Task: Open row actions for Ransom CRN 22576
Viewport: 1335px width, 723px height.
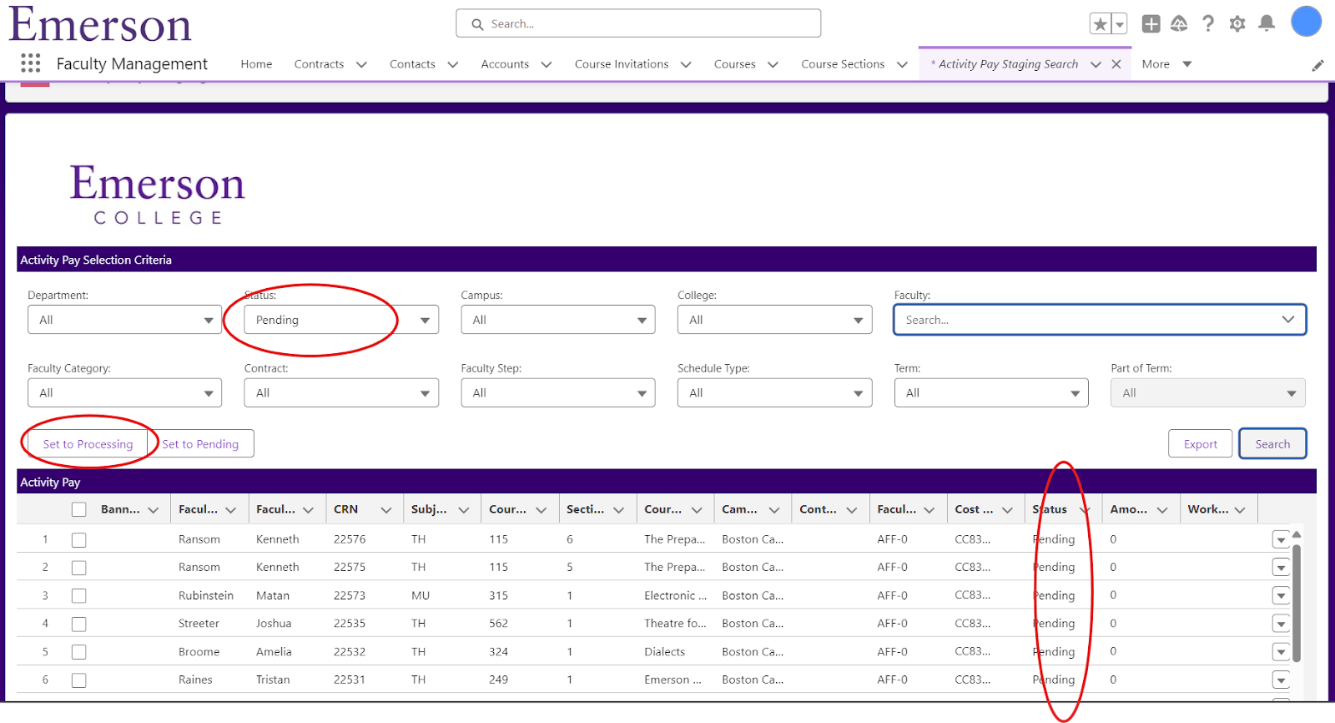Action: click(x=1281, y=540)
